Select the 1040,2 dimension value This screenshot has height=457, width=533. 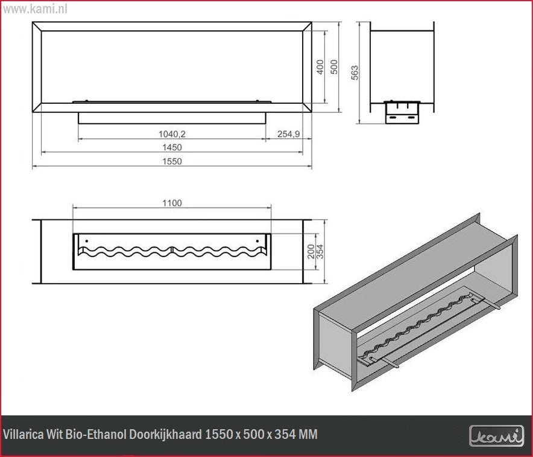tap(172, 133)
